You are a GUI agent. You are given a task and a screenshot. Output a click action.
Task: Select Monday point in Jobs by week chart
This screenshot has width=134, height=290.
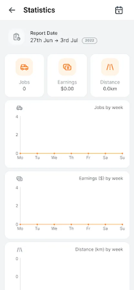point(20,153)
